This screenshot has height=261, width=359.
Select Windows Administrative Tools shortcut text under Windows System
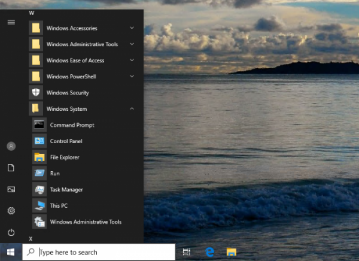(86, 222)
